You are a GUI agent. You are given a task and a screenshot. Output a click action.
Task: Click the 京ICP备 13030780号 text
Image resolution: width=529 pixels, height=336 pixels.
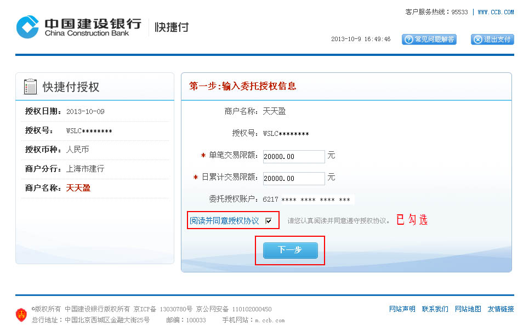coord(163,309)
